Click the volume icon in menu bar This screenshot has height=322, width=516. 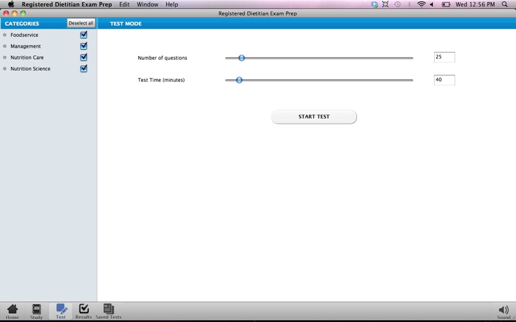coord(432,5)
